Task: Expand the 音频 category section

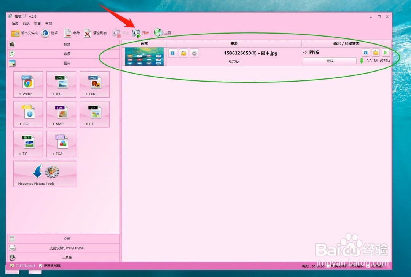Action: [64, 54]
